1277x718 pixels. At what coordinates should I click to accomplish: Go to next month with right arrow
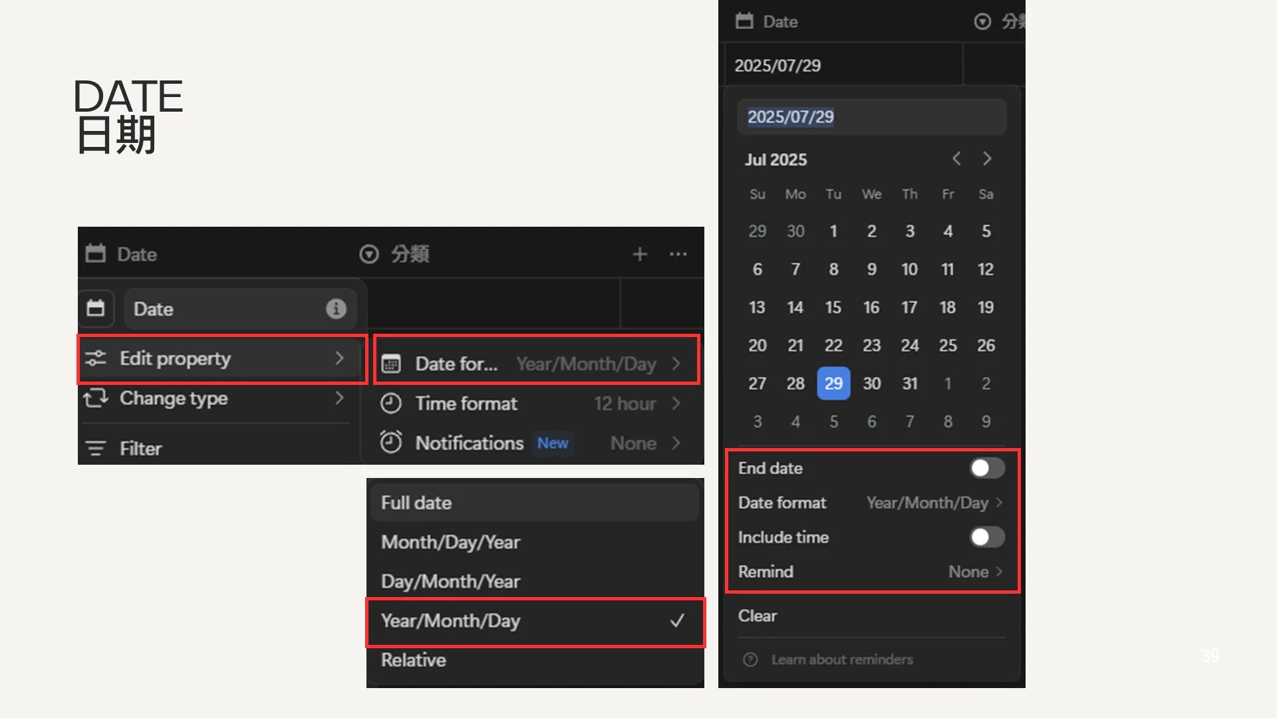point(987,159)
